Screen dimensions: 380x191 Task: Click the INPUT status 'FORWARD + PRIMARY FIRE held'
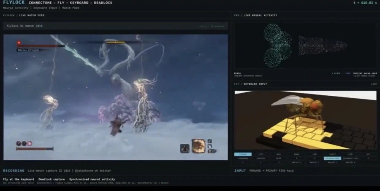pos(271,171)
